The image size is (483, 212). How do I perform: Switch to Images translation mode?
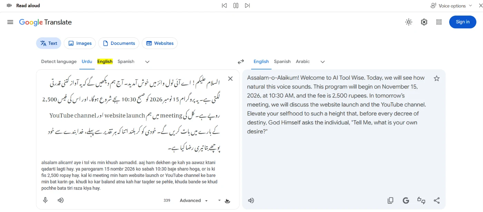tap(80, 43)
